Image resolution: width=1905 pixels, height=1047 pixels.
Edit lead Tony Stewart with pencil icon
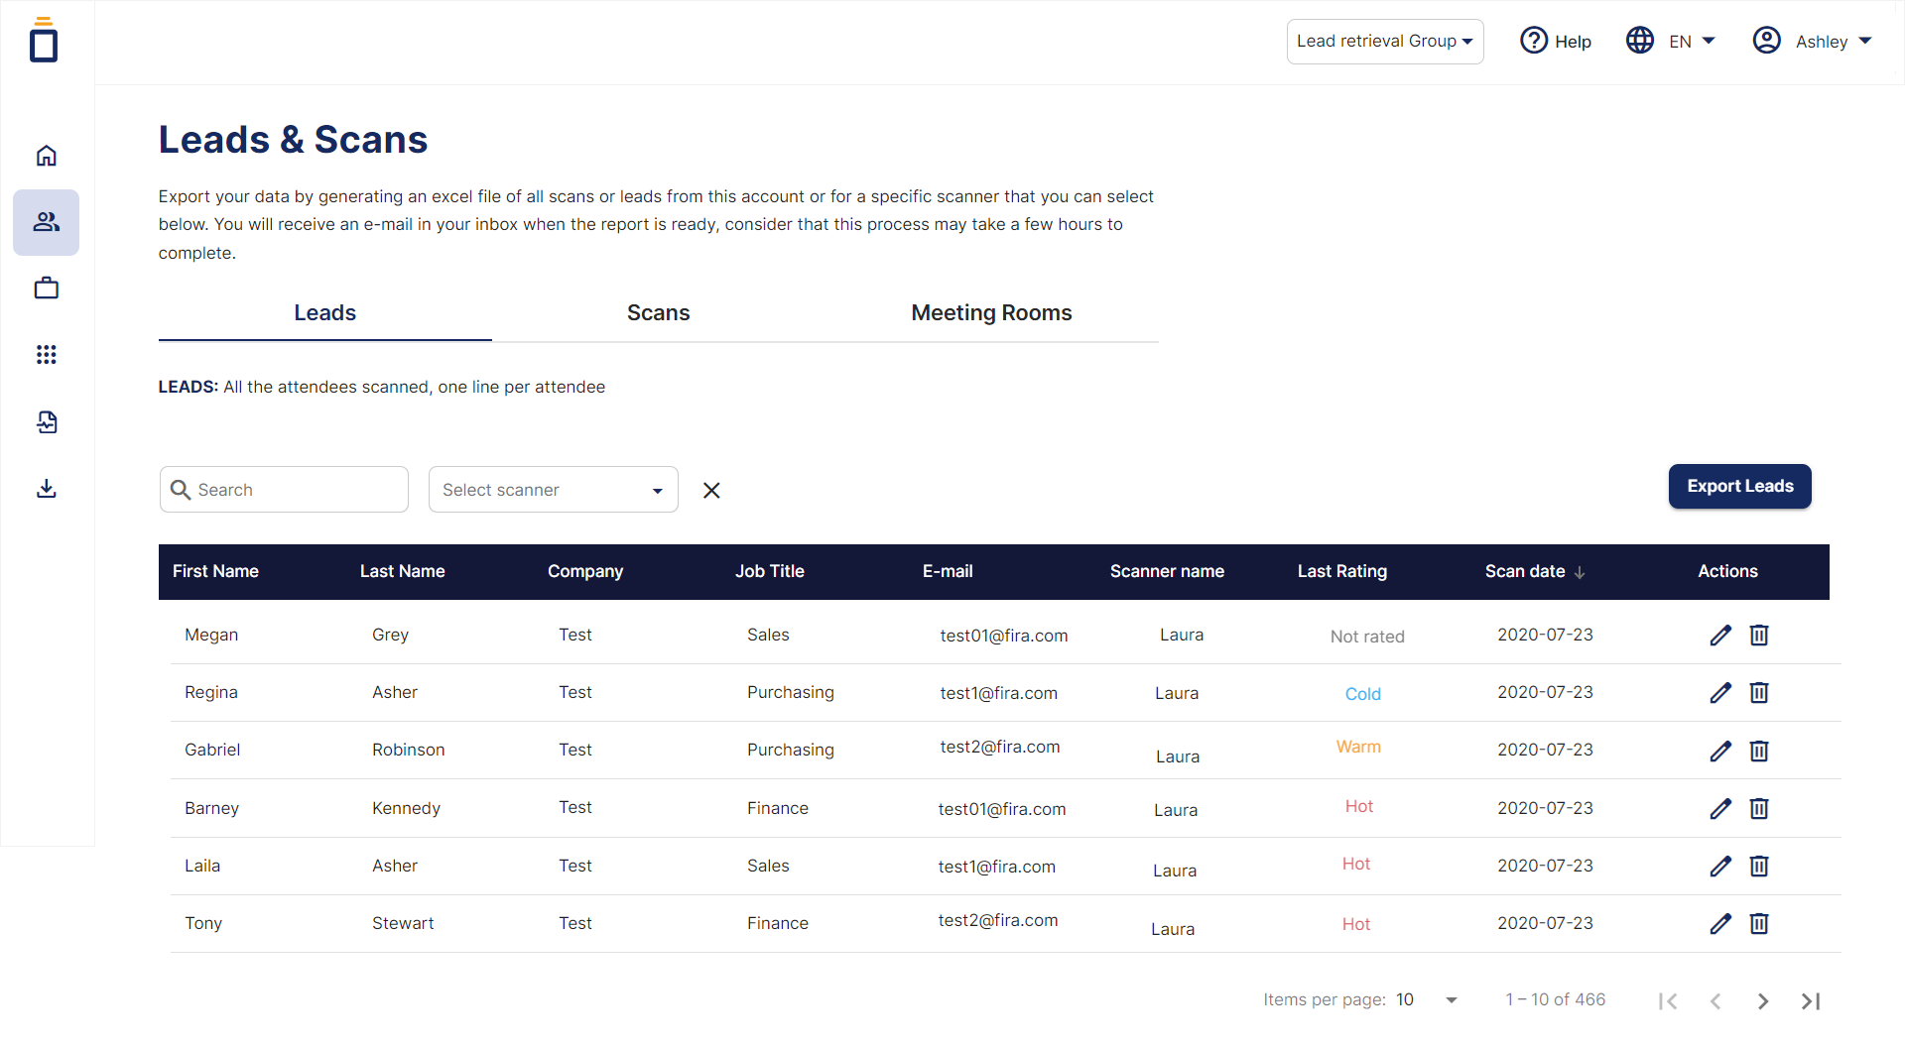(x=1720, y=924)
